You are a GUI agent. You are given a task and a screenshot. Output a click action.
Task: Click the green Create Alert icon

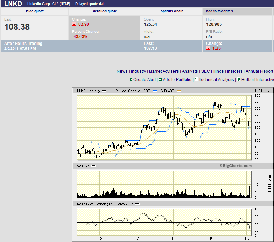point(131,79)
